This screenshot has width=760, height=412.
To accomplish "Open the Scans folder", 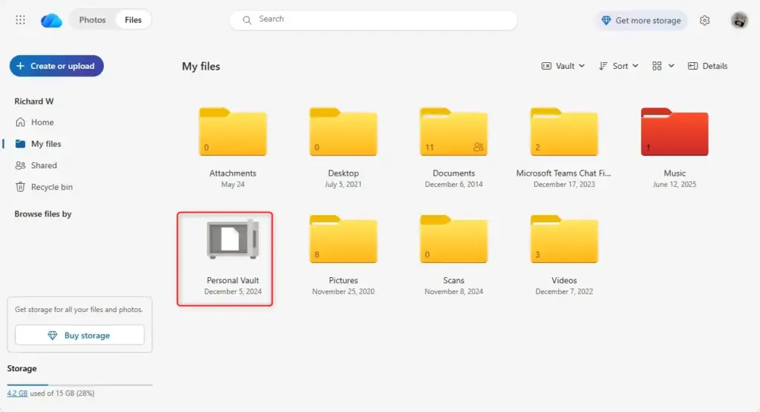I will (453, 239).
